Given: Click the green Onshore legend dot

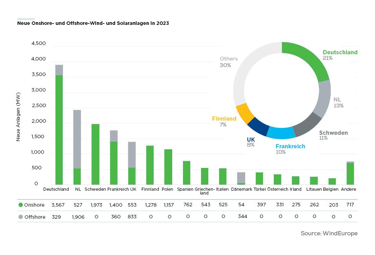Looking at the screenshot, I should (20, 205).
